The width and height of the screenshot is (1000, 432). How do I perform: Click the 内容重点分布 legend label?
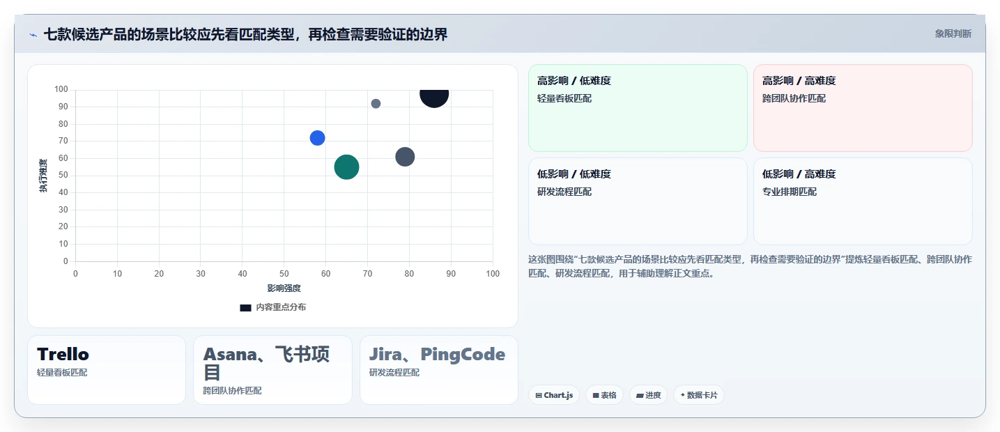[281, 307]
